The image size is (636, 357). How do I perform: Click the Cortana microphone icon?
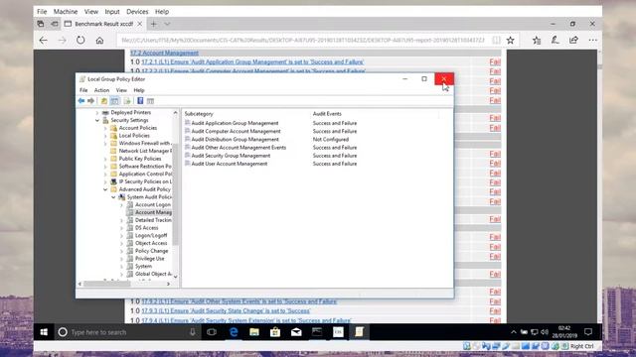tap(193, 332)
